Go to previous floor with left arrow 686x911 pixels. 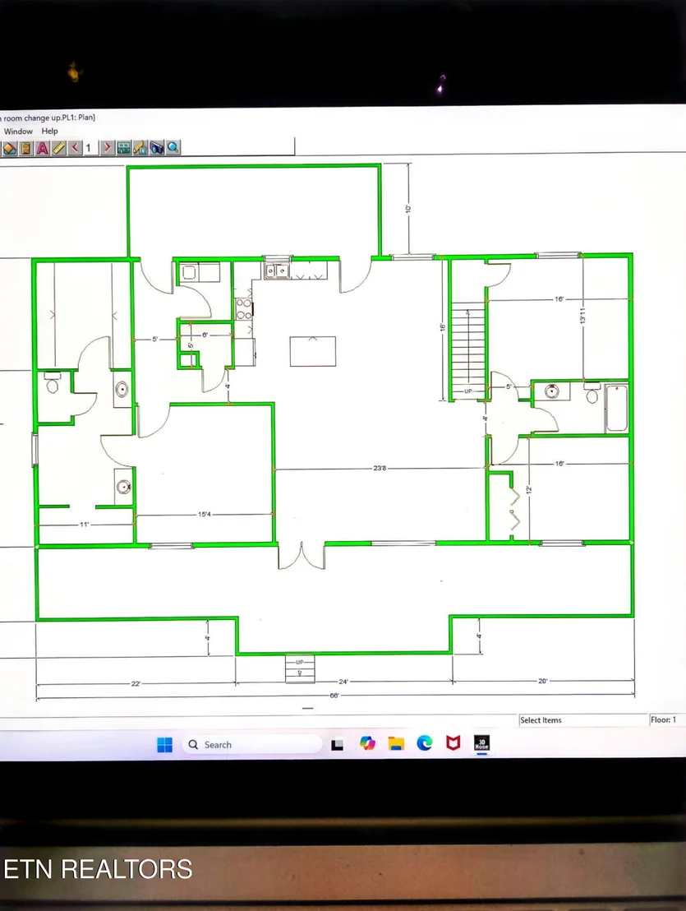(74, 148)
